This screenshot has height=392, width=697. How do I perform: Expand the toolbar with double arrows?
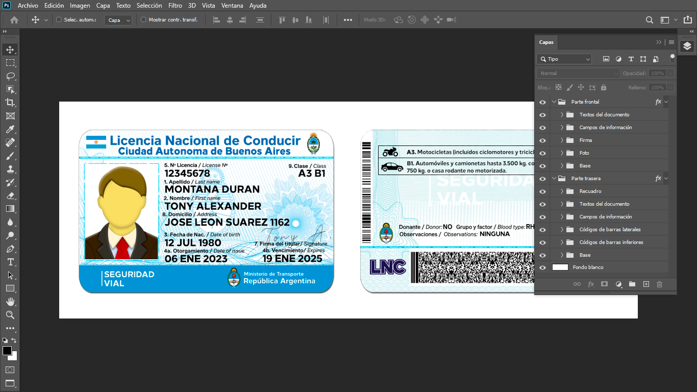5,32
